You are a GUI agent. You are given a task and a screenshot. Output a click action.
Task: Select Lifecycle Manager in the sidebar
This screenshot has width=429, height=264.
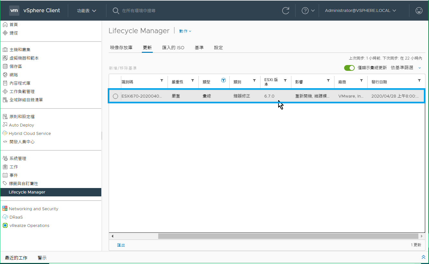[51, 192]
